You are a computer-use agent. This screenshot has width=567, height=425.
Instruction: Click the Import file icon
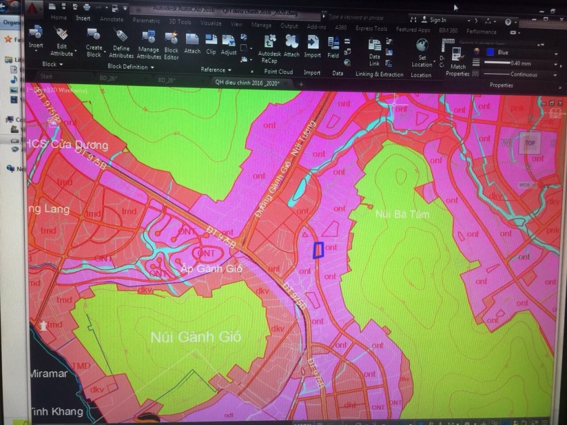tap(312, 43)
